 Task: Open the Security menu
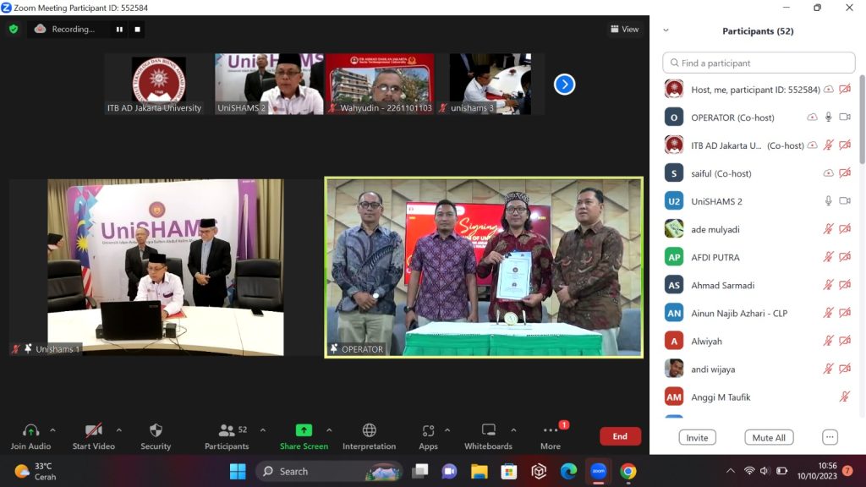click(x=156, y=436)
